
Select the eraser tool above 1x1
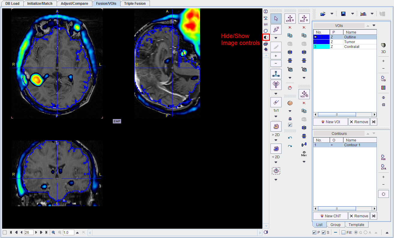click(276, 102)
